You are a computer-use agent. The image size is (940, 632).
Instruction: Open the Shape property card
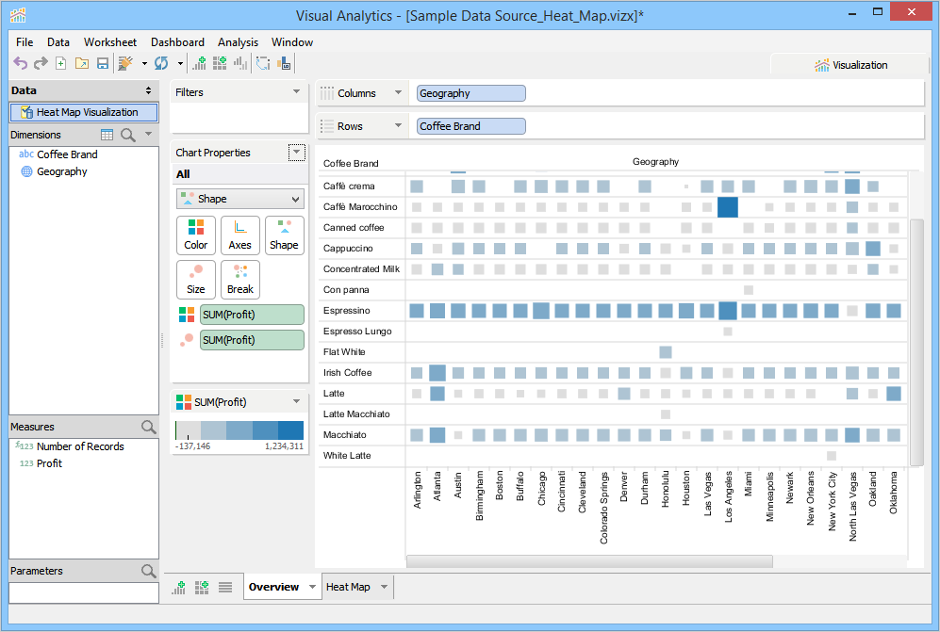(284, 235)
